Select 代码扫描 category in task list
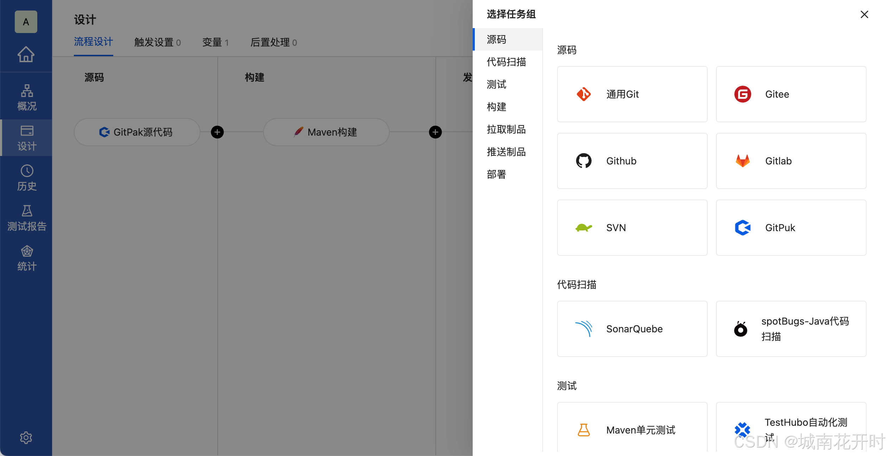 (508, 62)
